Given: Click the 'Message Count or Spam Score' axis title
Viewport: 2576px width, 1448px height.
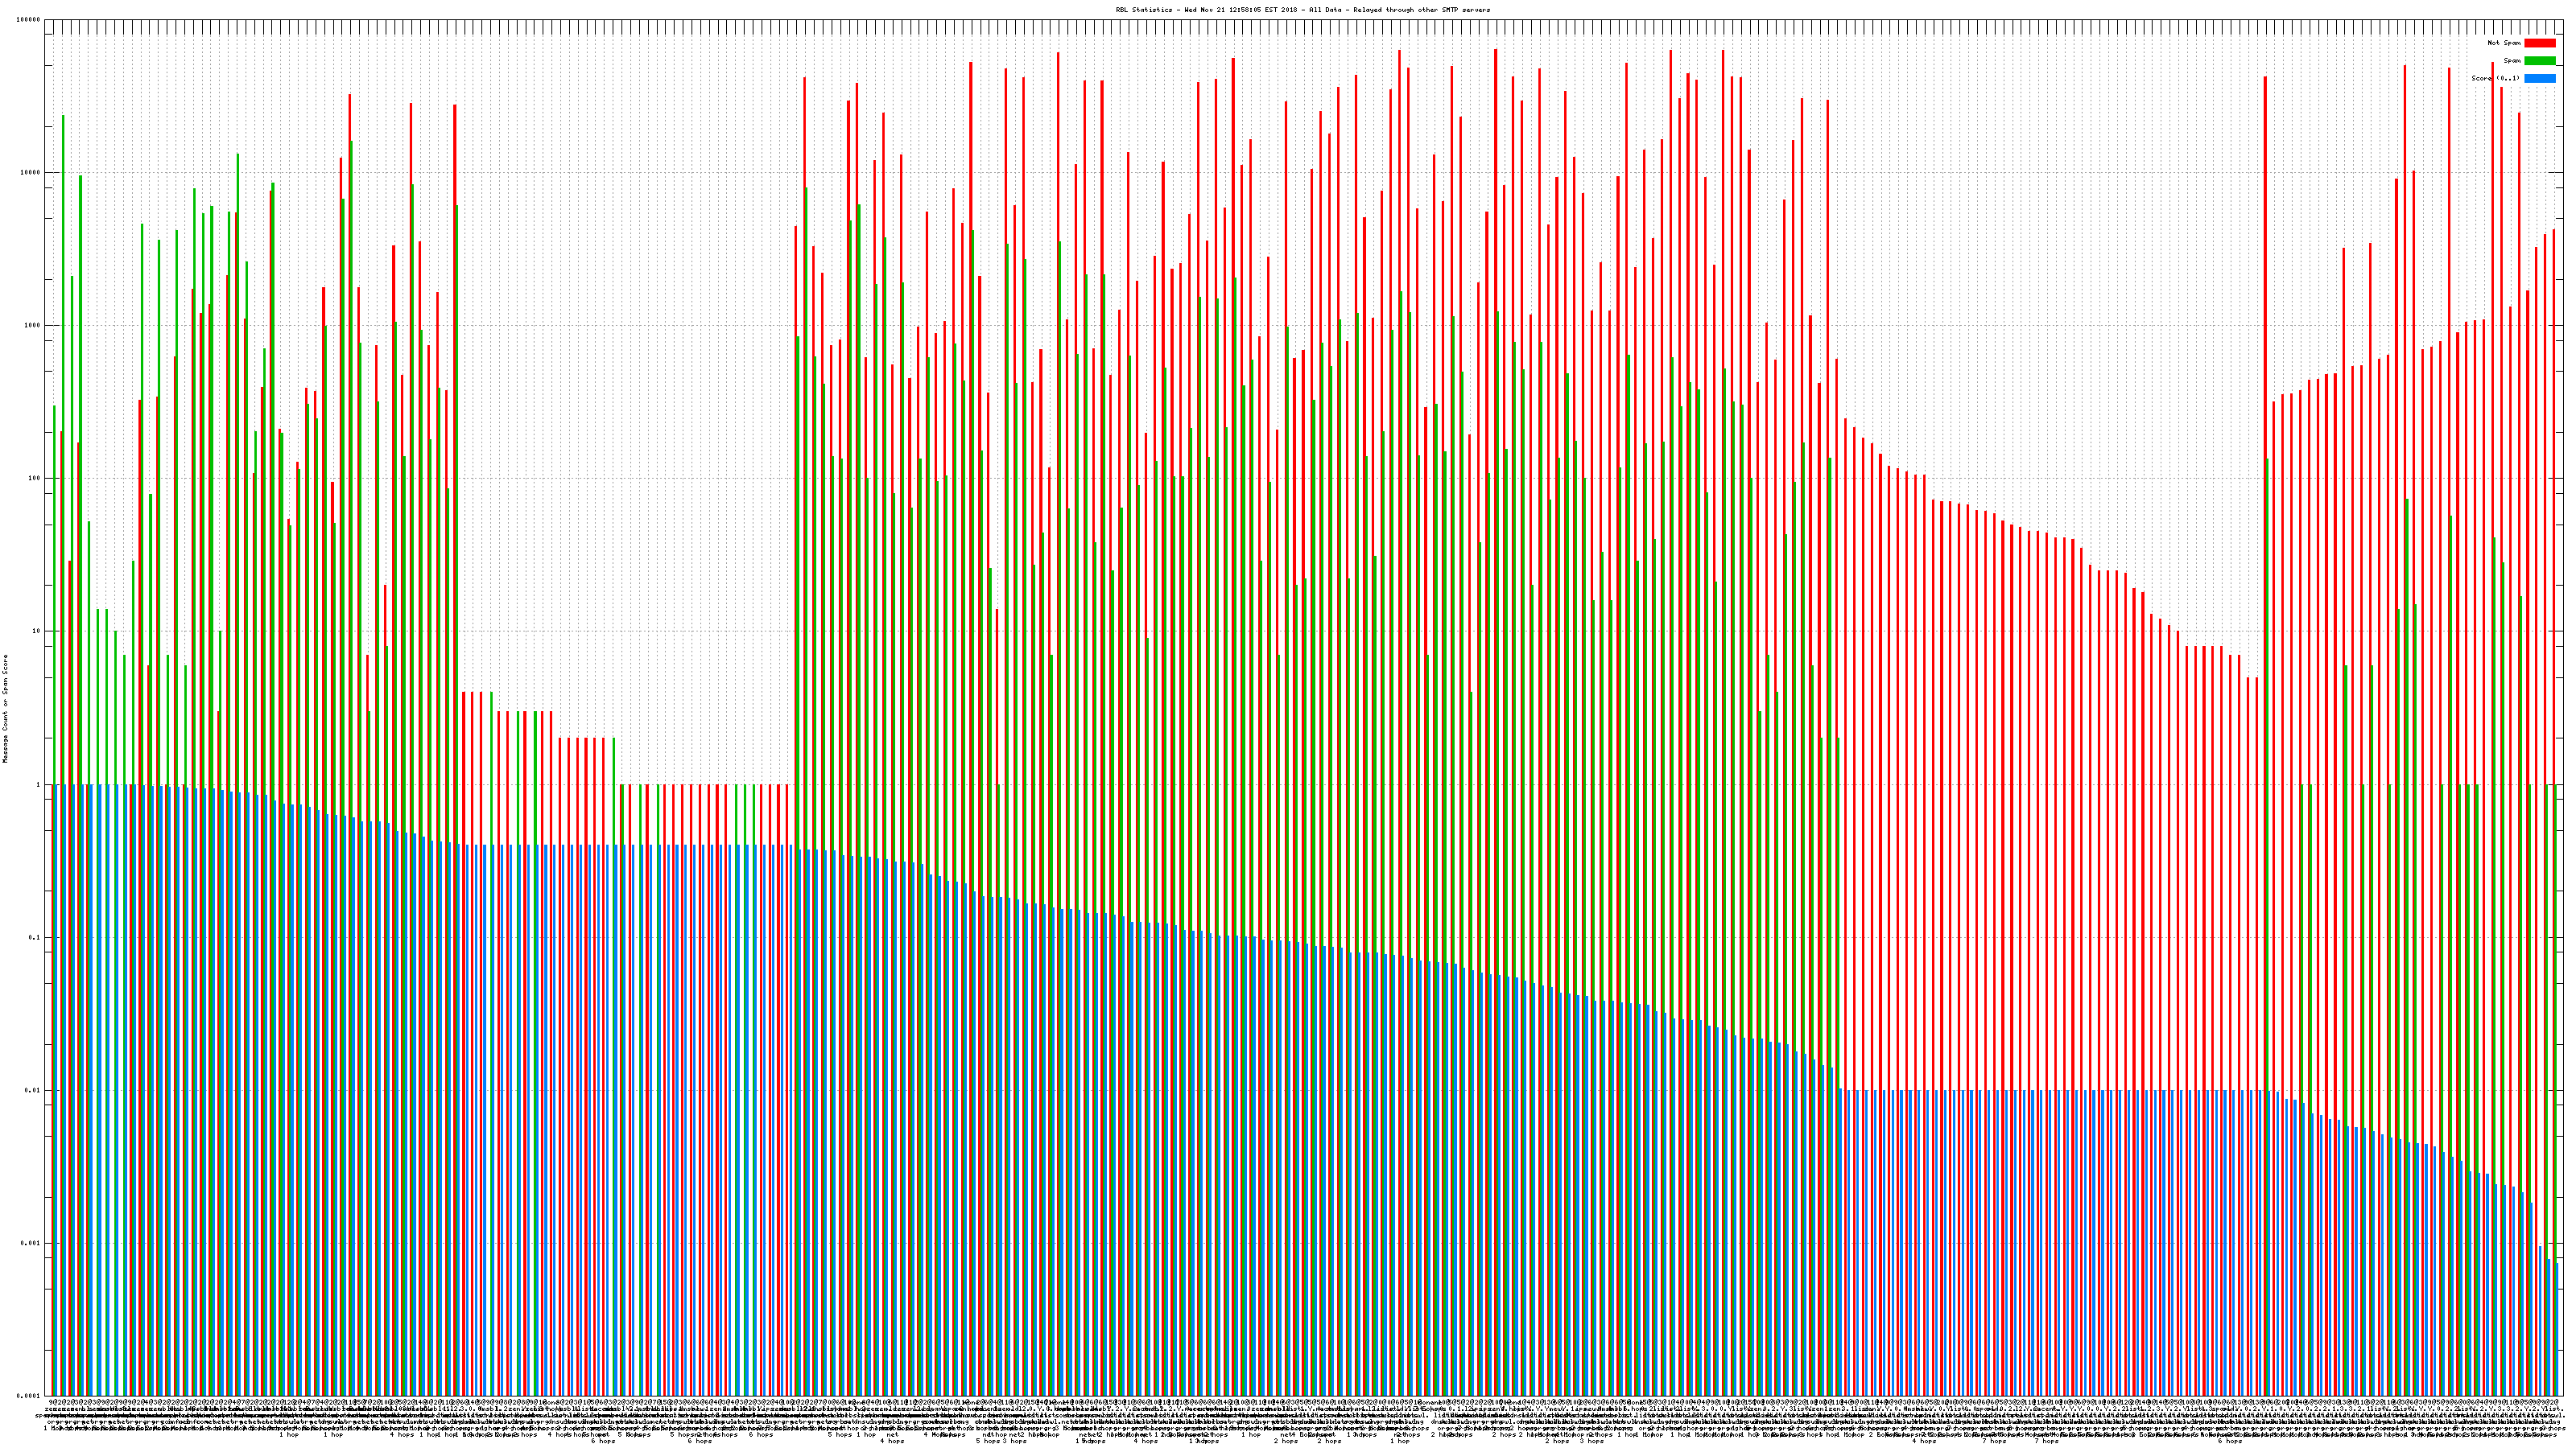Looking at the screenshot, I should [5, 709].
